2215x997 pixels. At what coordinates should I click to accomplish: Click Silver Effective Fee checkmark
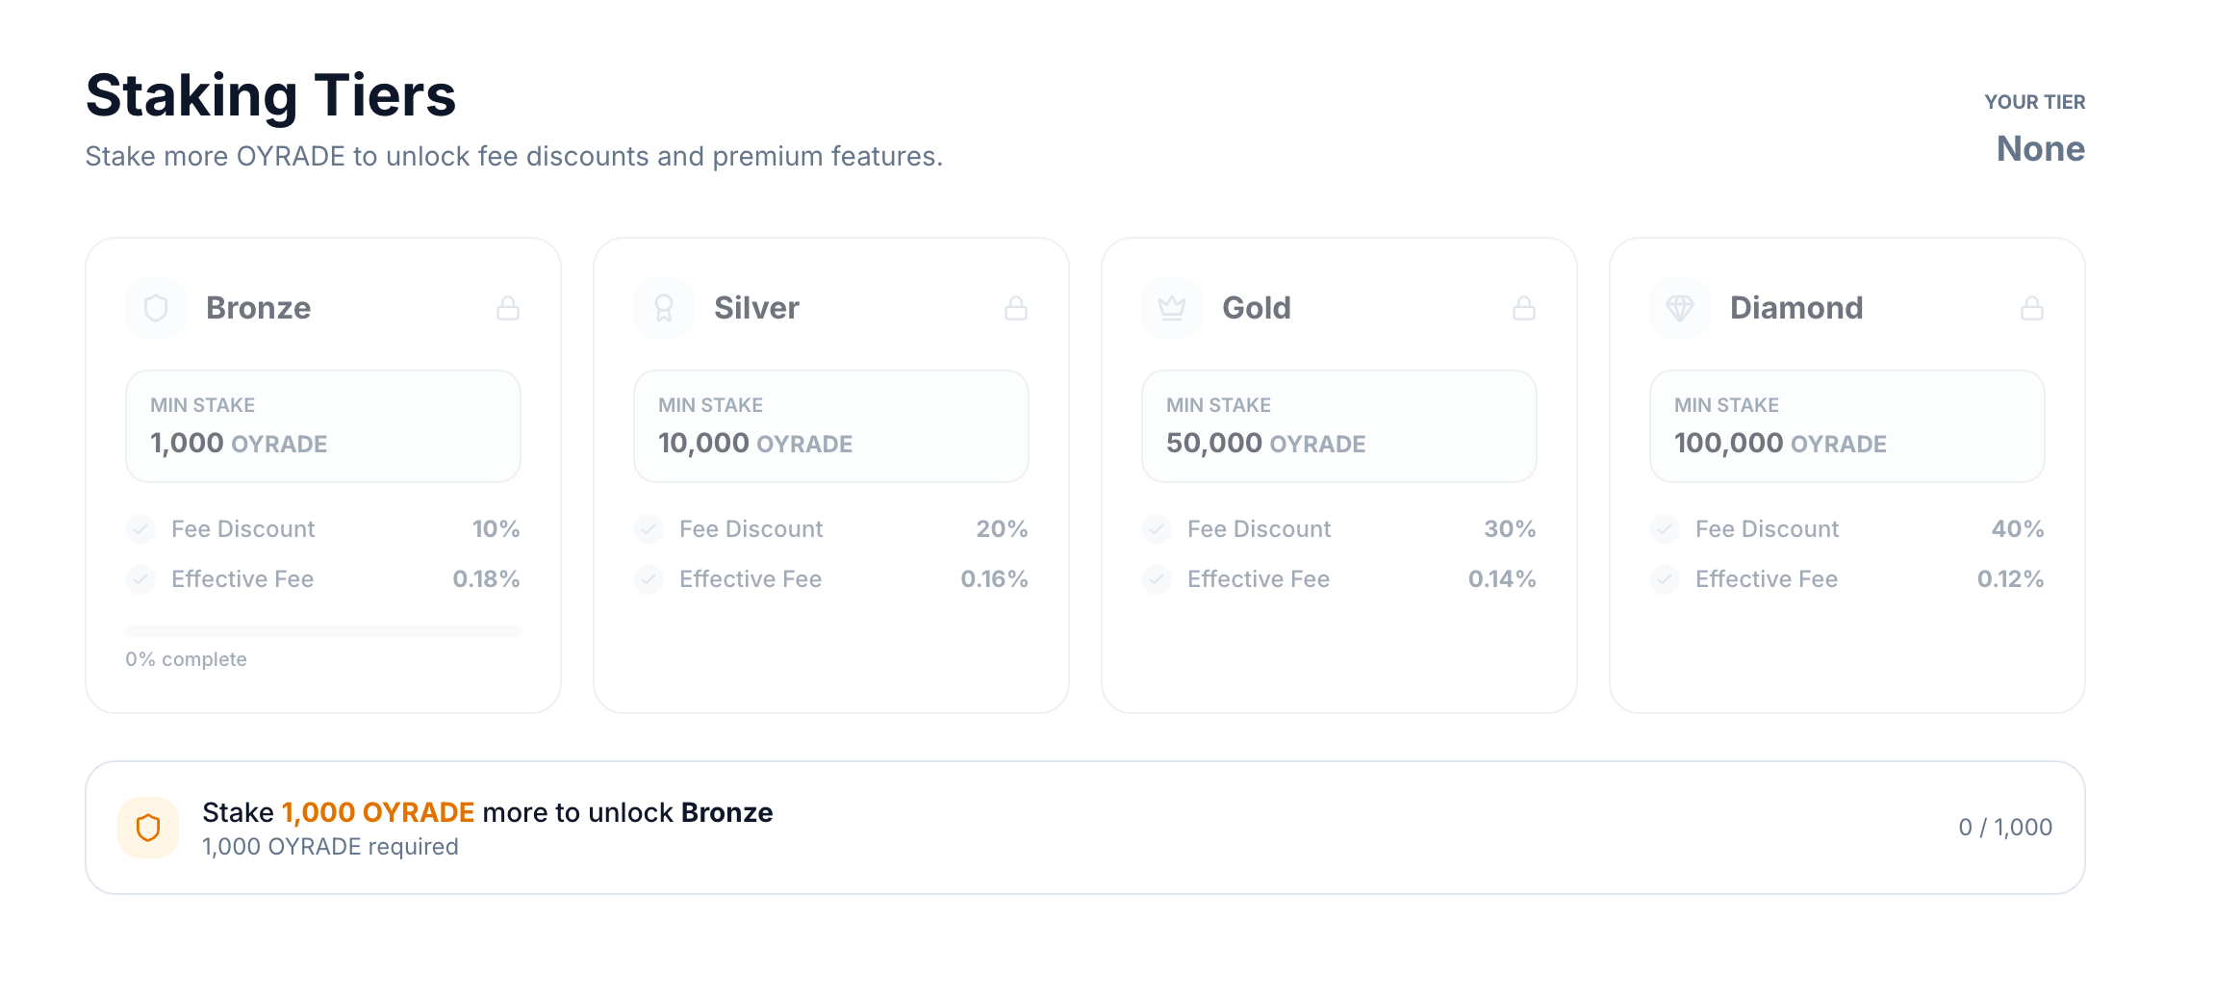tap(649, 578)
